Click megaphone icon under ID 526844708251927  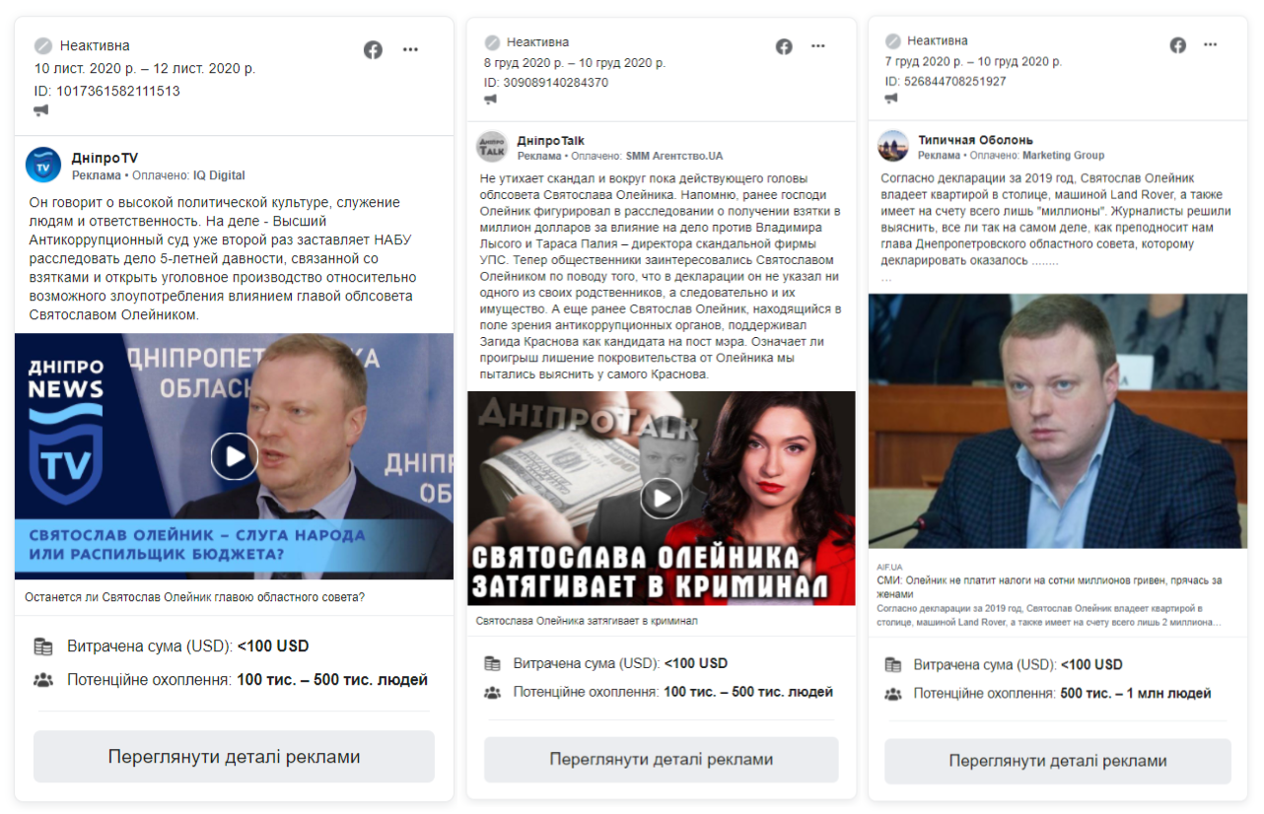click(x=891, y=99)
